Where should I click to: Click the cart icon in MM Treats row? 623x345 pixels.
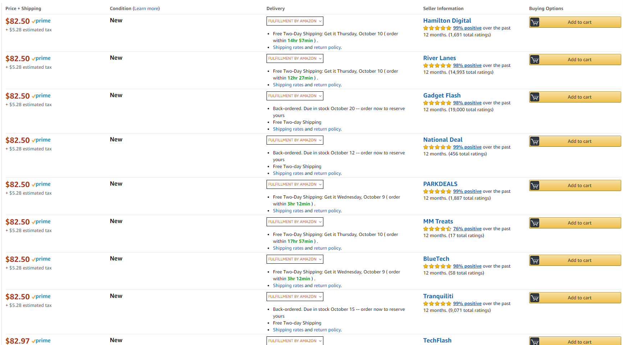pyautogui.click(x=535, y=223)
